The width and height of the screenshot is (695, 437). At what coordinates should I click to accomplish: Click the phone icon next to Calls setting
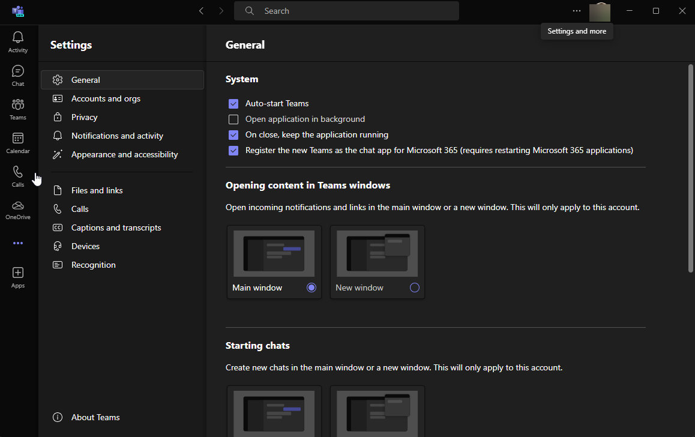point(58,209)
